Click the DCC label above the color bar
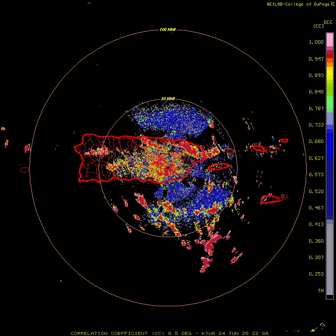 pyautogui.click(x=328, y=22)
